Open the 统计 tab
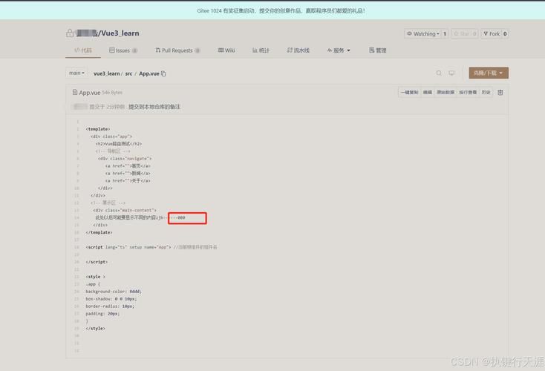 (x=261, y=50)
